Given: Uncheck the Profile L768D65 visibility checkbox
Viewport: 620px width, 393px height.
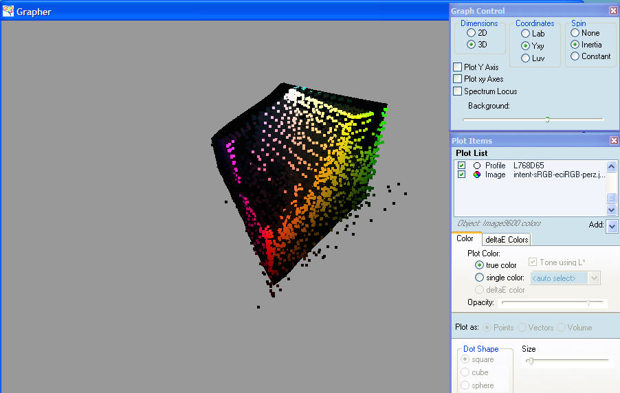Looking at the screenshot, I should click(461, 166).
